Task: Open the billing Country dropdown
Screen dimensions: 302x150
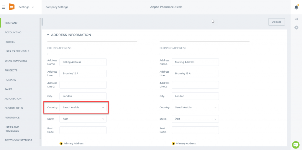Action: tap(83, 107)
